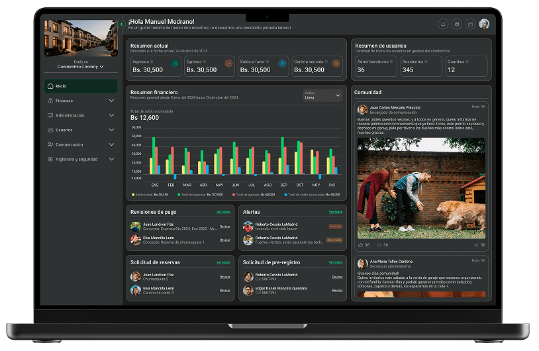This screenshot has height=351, width=539.
Task: Expand the Finanzas sidebar section
Action: point(81,101)
